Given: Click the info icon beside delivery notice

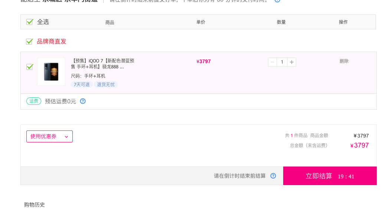Looking at the screenshot, I should [277, 1].
